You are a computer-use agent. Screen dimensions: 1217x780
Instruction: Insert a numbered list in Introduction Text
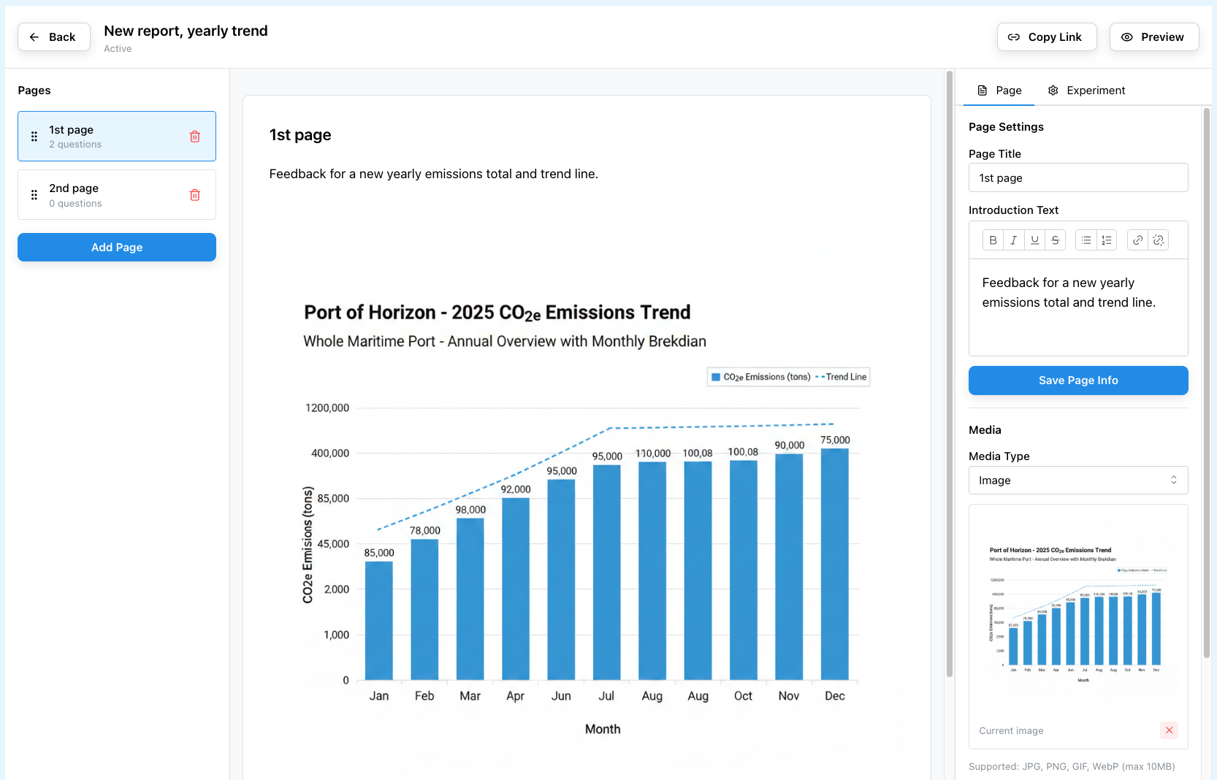click(x=1107, y=240)
